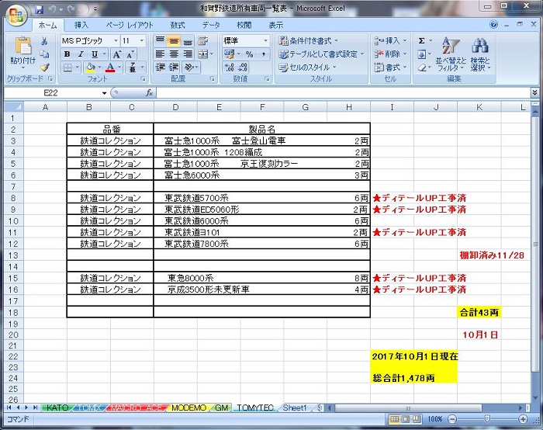
Task: Click the vertical scrollbar down arrow
Action: pyautogui.click(x=535, y=398)
